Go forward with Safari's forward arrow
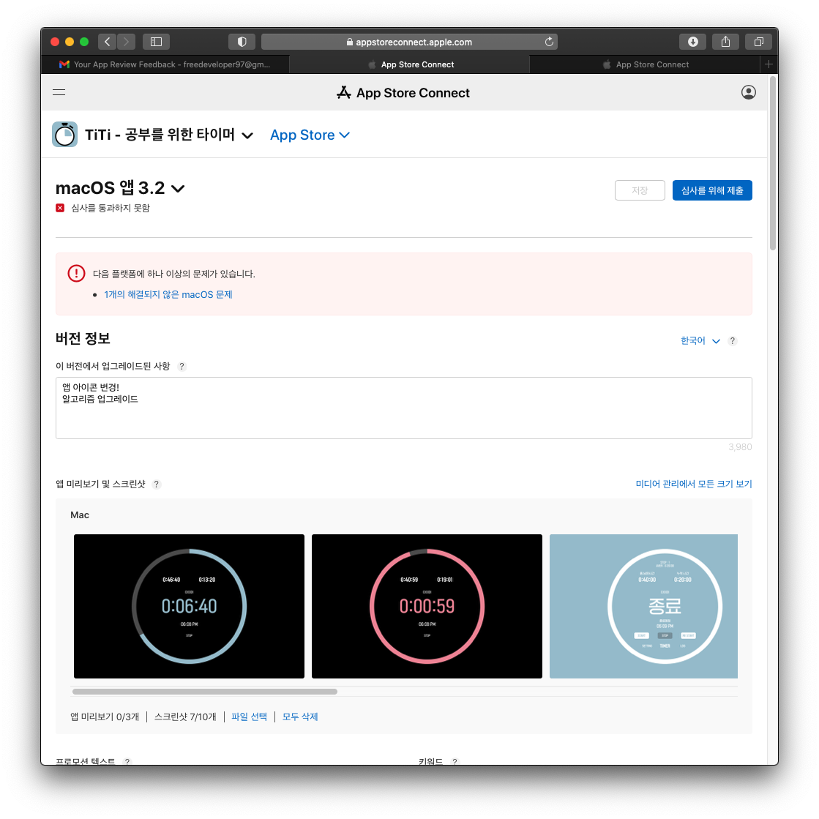 pyautogui.click(x=126, y=42)
